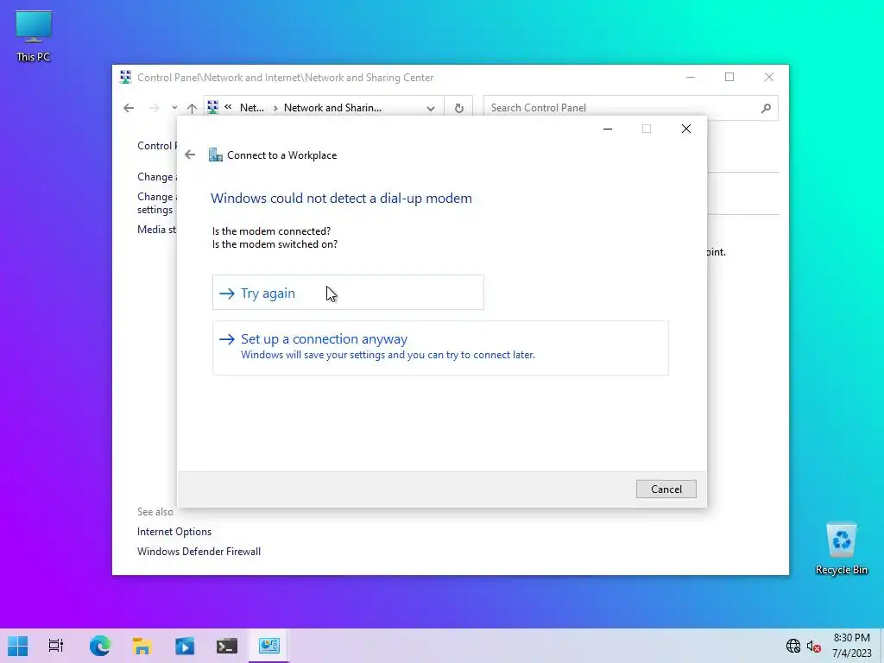Close the Connect to a Workplace dialog
This screenshot has width=884, height=663.
686,129
